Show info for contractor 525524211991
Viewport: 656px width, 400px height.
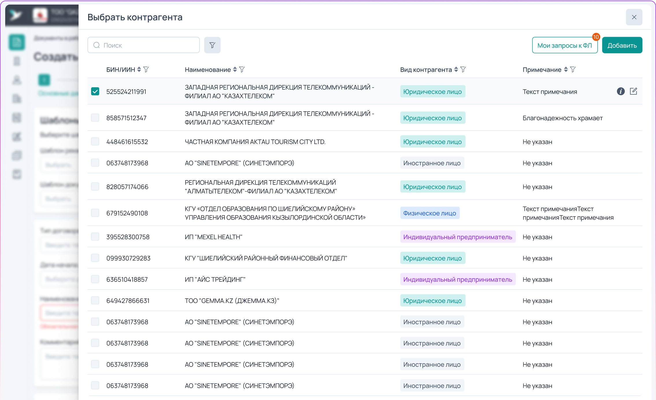(x=621, y=91)
